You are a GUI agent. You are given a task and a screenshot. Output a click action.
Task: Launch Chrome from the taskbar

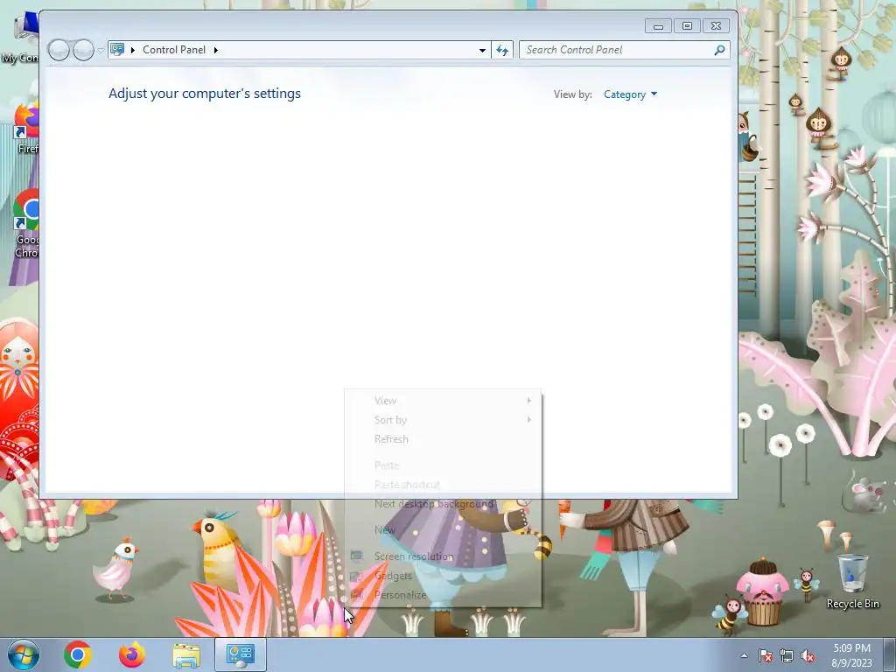[x=78, y=654]
